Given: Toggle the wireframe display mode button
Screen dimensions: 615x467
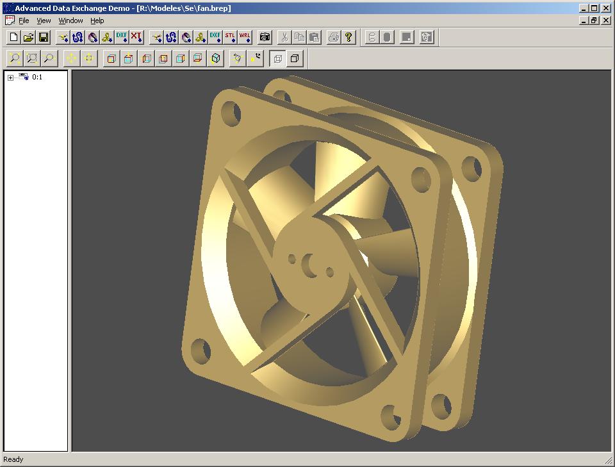Looking at the screenshot, I should click(x=372, y=37).
